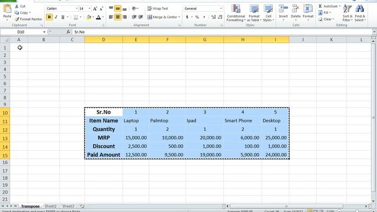Decrease decimal places
The height and width of the screenshot is (212, 377).
coord(220,17)
